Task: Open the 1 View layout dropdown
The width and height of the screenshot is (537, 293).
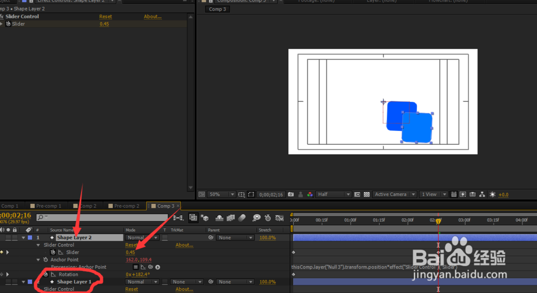Action: coord(433,194)
